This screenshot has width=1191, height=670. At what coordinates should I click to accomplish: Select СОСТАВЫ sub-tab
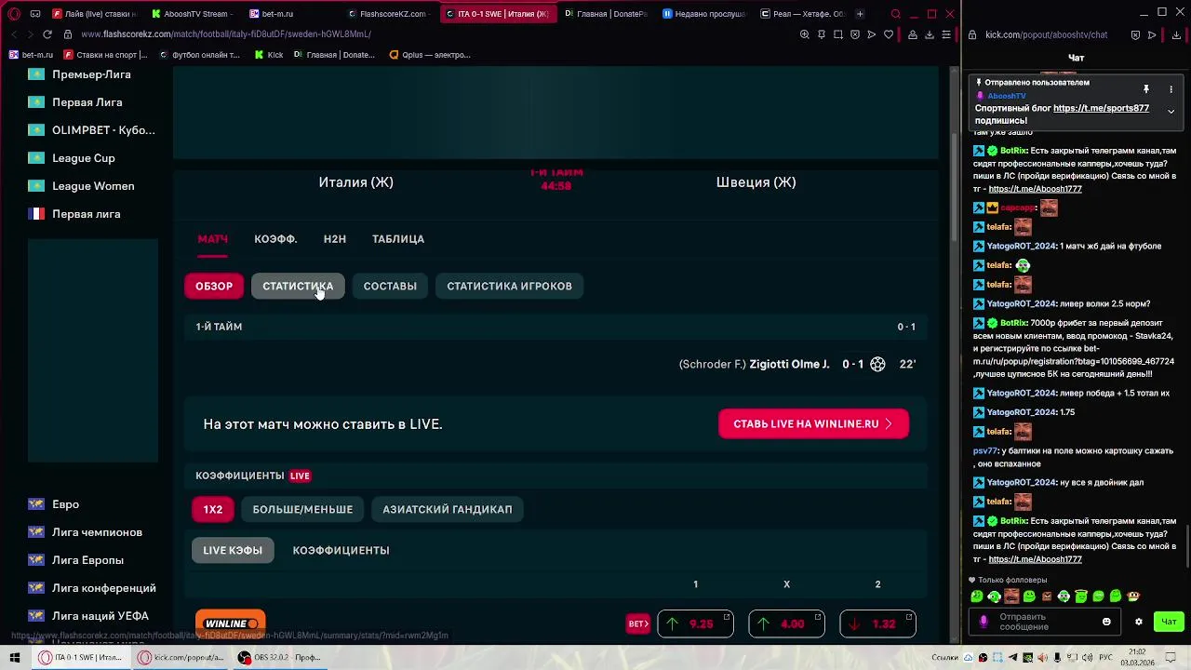tap(390, 286)
